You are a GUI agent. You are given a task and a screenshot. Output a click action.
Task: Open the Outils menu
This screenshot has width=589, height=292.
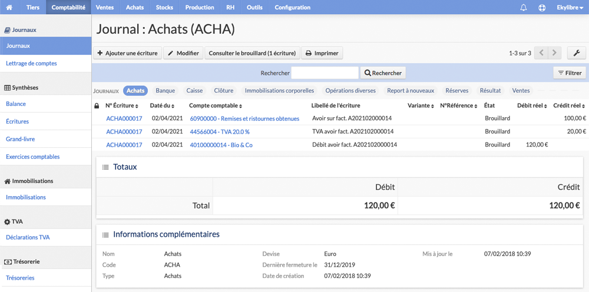pyautogui.click(x=254, y=8)
